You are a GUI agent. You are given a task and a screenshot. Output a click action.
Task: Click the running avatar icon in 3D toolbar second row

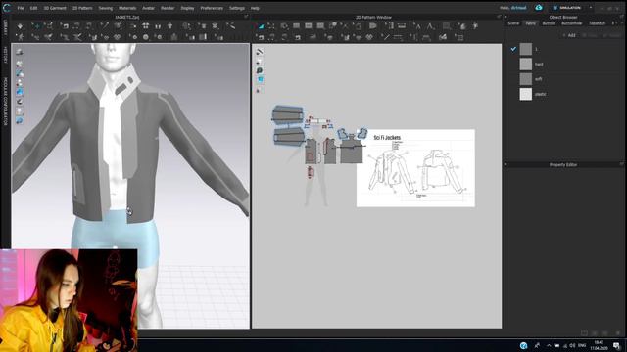click(20, 37)
